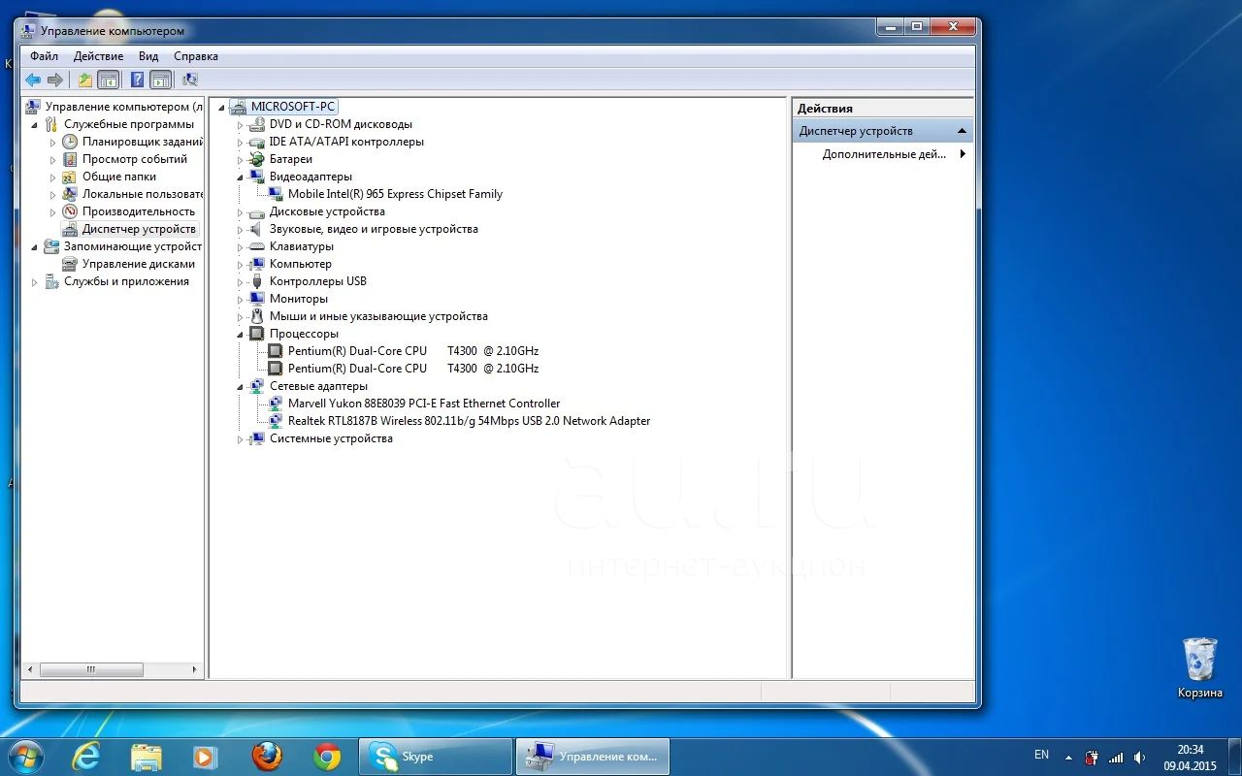
Task: Open the Справка menu
Action: click(196, 56)
